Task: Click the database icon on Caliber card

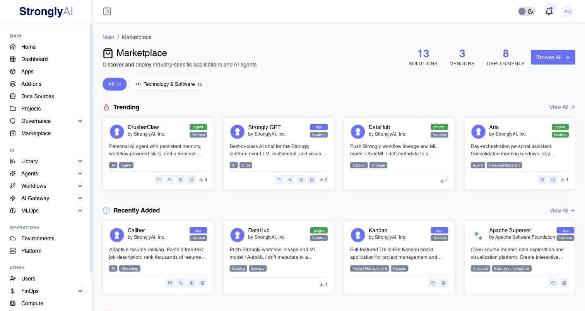Action: click(x=202, y=283)
